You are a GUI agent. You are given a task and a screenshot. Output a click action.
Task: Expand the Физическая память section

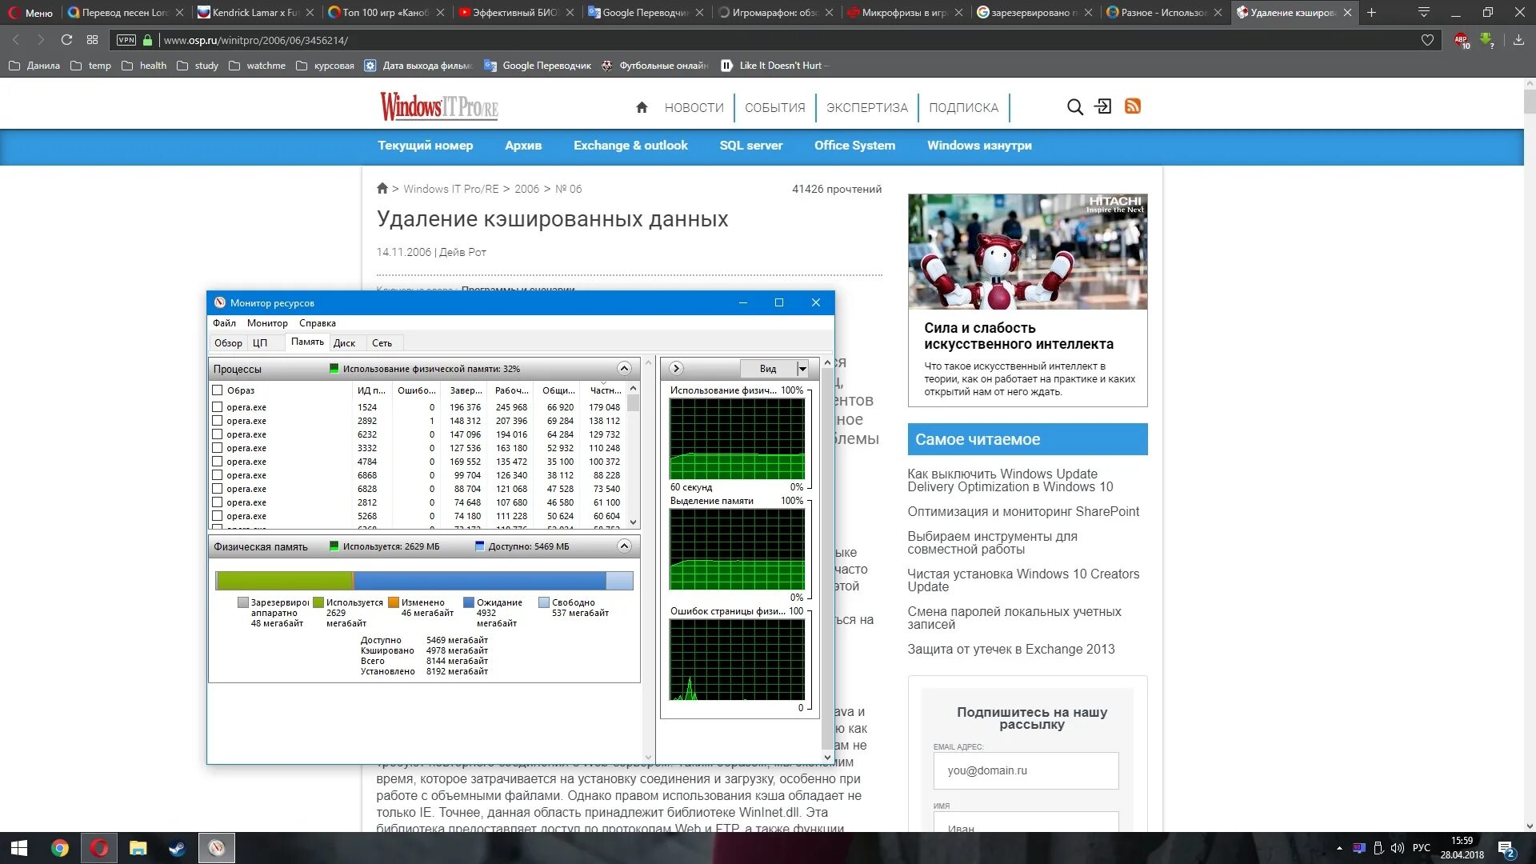coord(623,546)
